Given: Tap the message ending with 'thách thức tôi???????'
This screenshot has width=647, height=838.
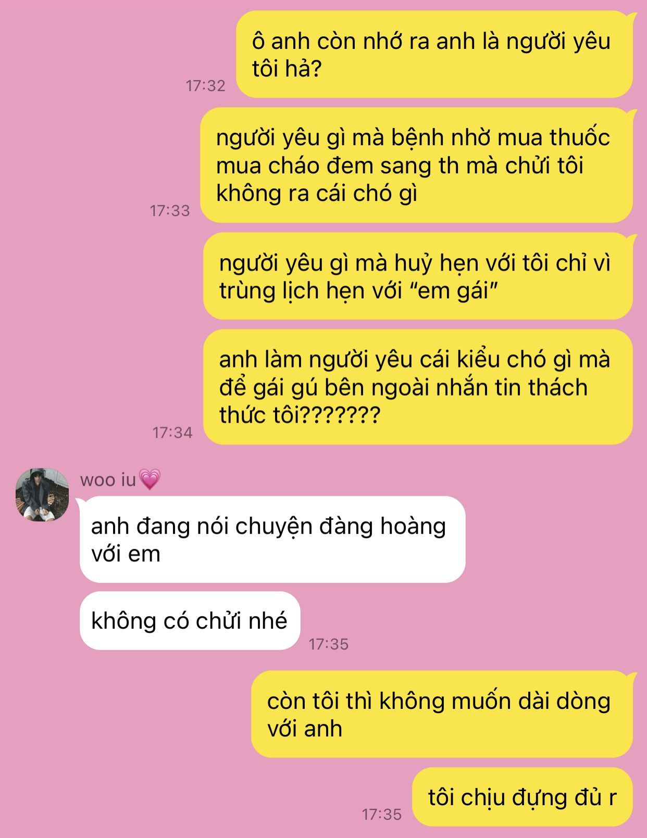Looking at the screenshot, I should point(418,387).
